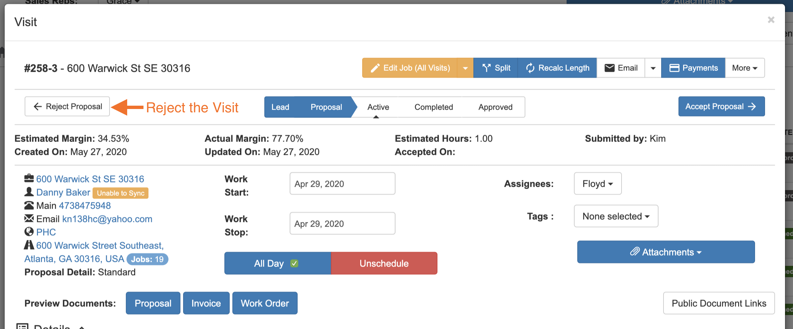Select the Active status stage
Screen dimensions: 793x329
tap(378, 107)
